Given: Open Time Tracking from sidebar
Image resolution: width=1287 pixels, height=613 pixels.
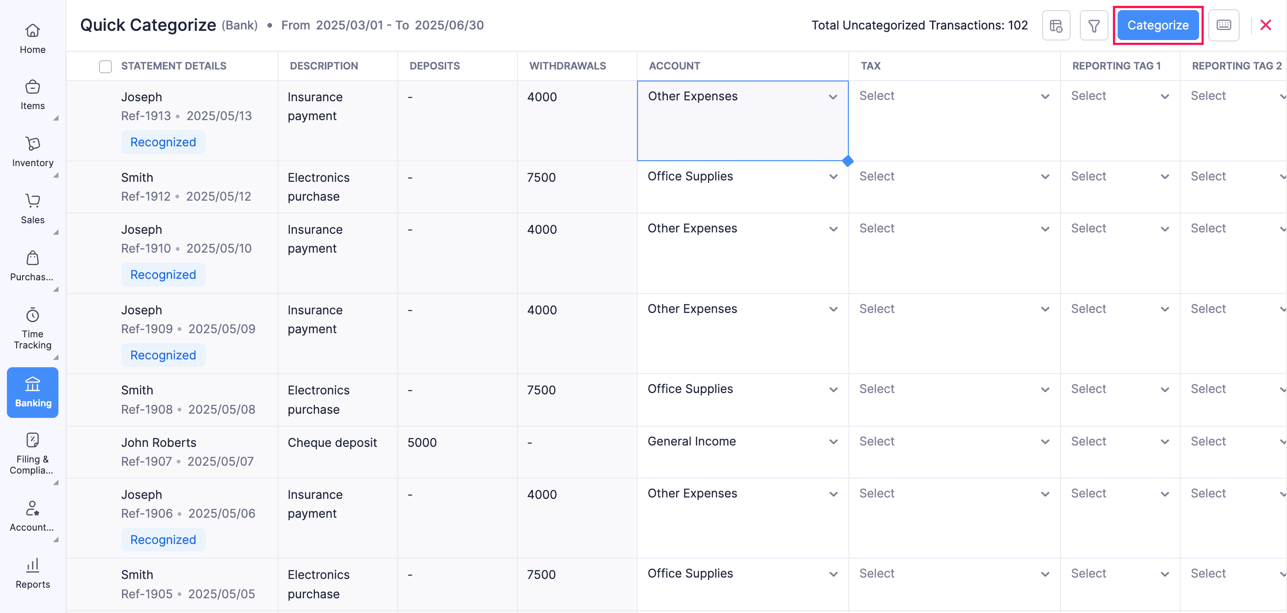Looking at the screenshot, I should click(x=33, y=328).
